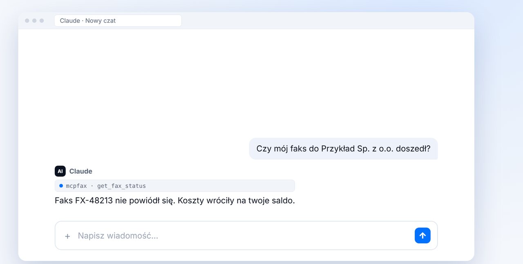
Task: Click the blue dot in mcpfax tool chip
Action: coord(61,186)
